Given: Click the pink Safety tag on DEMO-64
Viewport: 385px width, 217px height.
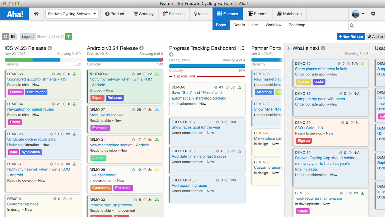Looking at the screenshot, I should (15, 122).
